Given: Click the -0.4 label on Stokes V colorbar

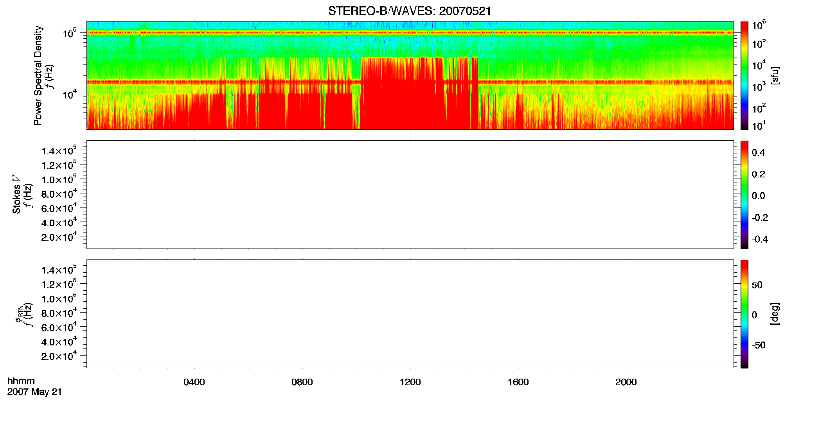Looking at the screenshot, I should point(759,239).
